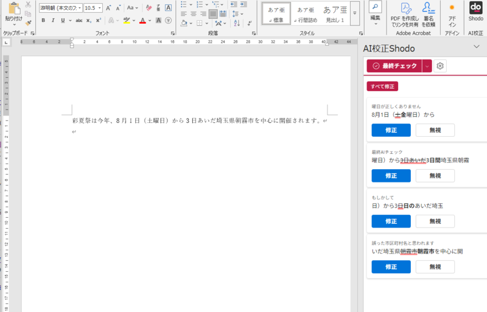The image size is (487, 312).
Task: Click 無視 for the 最終AIチェック suggestion
Action: [435, 176]
